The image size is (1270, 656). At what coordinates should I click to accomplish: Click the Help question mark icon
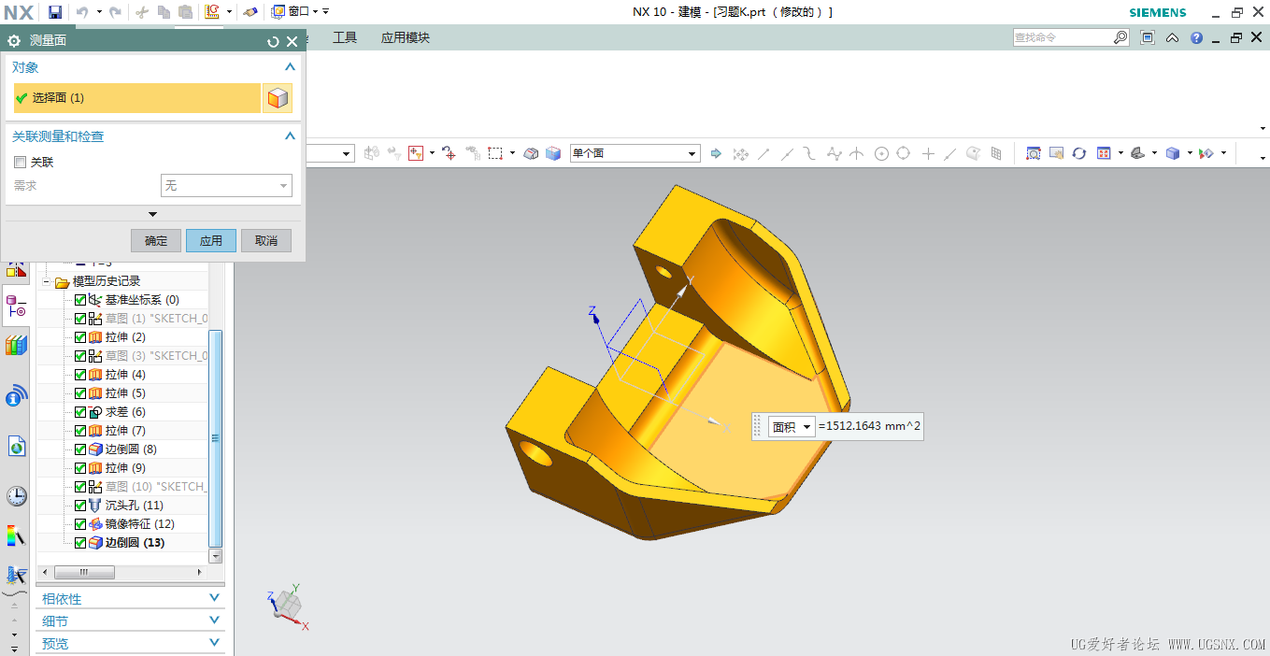click(1196, 38)
